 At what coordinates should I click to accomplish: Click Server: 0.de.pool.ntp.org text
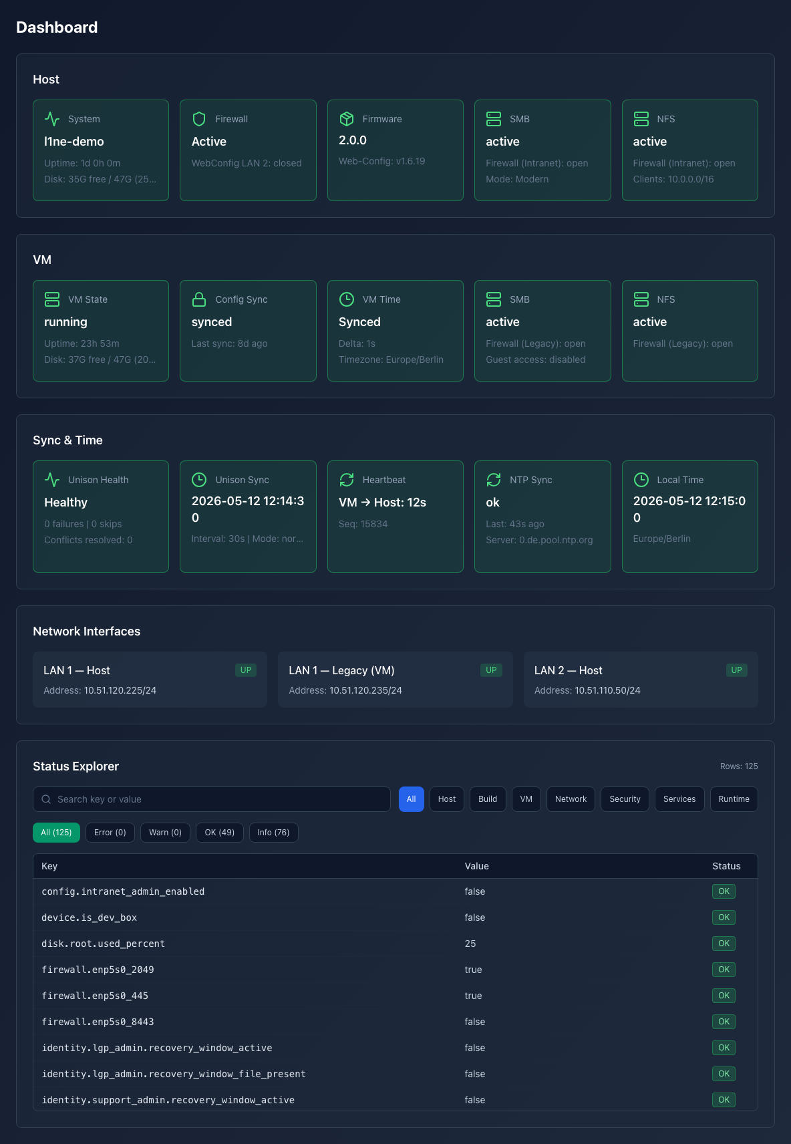(x=539, y=540)
